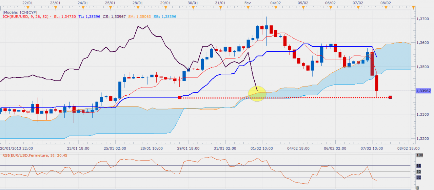This screenshot has width=434, height=190.
Task: Click the RSI 50 midline level label
Action: 418,171
